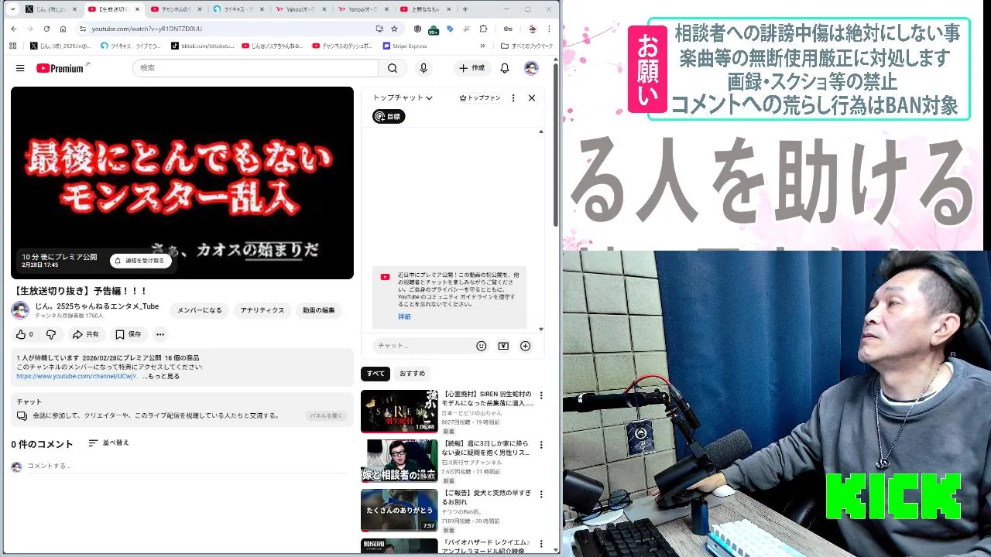
Task: Click the 目標 goal chip
Action: point(389,117)
